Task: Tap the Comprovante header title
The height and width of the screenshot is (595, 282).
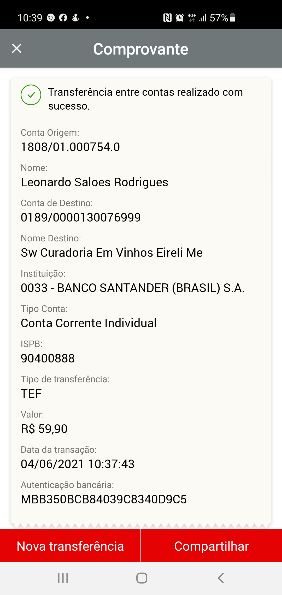Action: 141,49
